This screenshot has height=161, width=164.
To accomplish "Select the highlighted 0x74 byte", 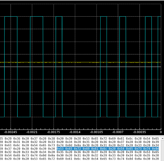I will coord(147,149).
